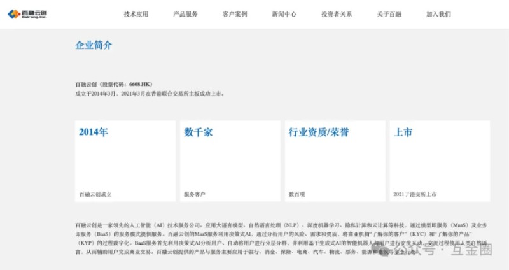This screenshot has height=270, width=509.
Task: Click 服务客户 caption in second card
Action: [195, 194]
